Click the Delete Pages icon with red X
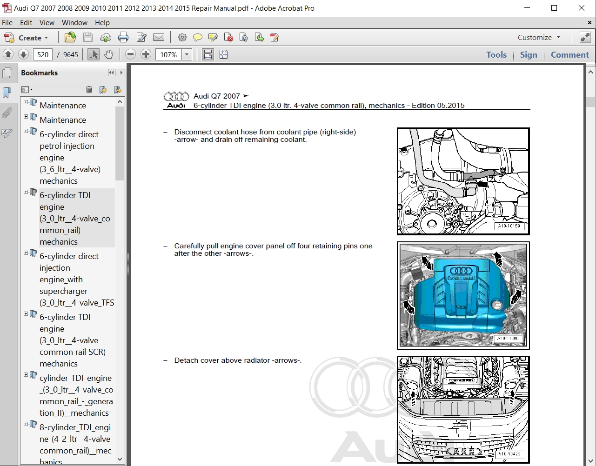Screen dimensions: 596x466 click(228, 38)
